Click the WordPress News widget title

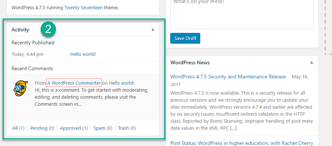[x=190, y=62]
